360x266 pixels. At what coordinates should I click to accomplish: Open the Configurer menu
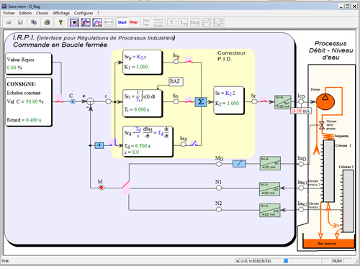point(84,13)
